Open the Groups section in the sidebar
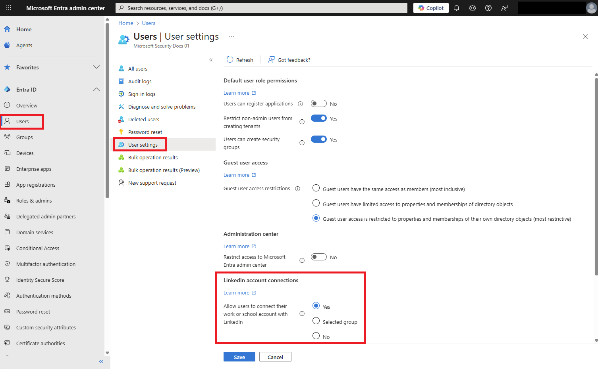 [25, 137]
